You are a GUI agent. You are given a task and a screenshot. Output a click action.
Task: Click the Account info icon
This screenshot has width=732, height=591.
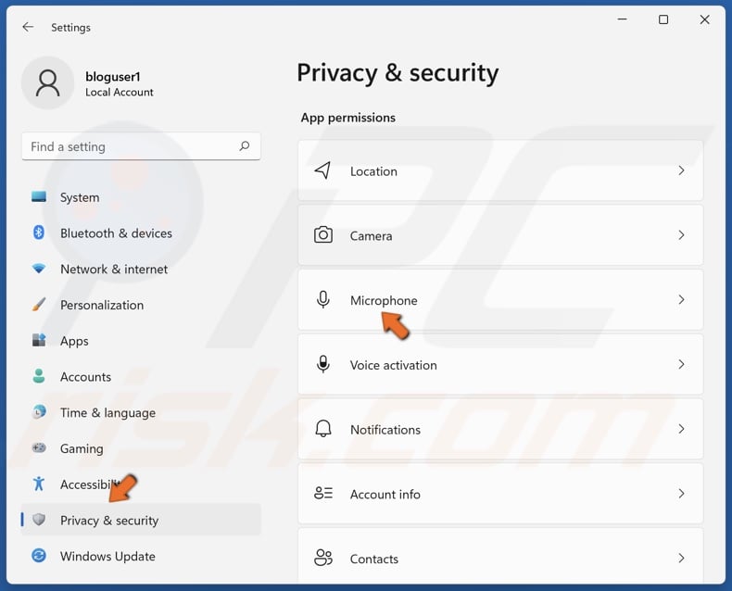[x=323, y=493]
